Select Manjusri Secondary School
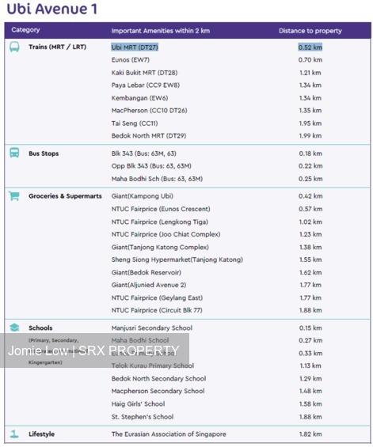 [152, 328]
